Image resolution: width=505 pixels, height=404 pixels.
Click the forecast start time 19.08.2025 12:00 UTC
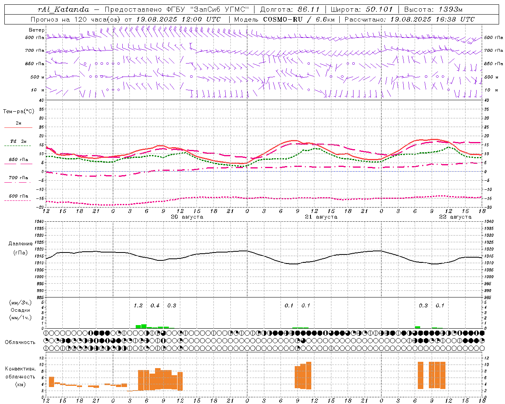point(178,19)
